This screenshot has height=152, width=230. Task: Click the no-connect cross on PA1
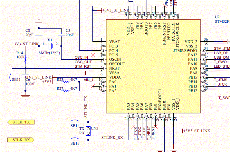click(93, 86)
